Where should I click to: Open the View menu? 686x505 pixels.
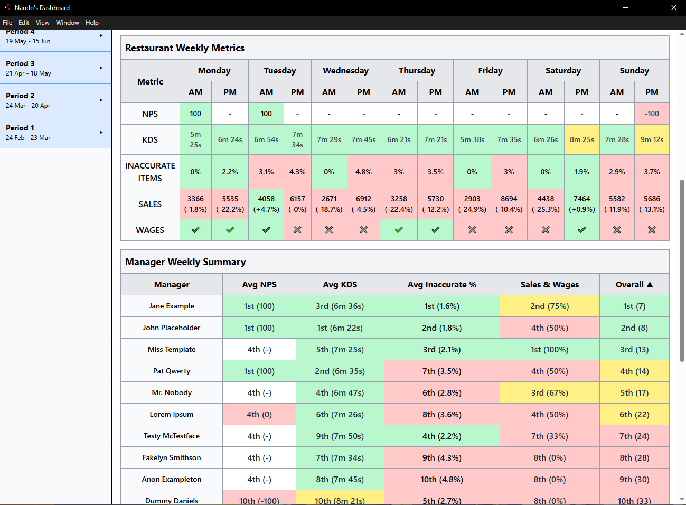coord(42,23)
